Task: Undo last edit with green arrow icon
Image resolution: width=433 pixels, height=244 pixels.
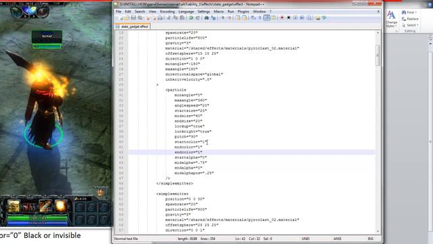Action: point(191,18)
